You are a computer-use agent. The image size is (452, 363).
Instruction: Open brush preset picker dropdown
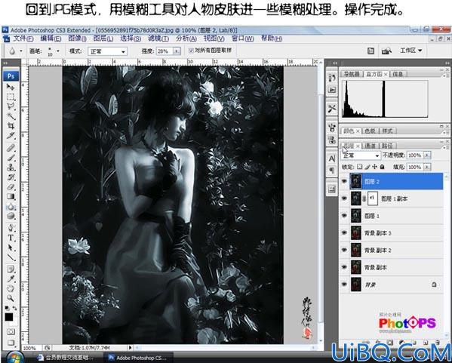pos(58,51)
